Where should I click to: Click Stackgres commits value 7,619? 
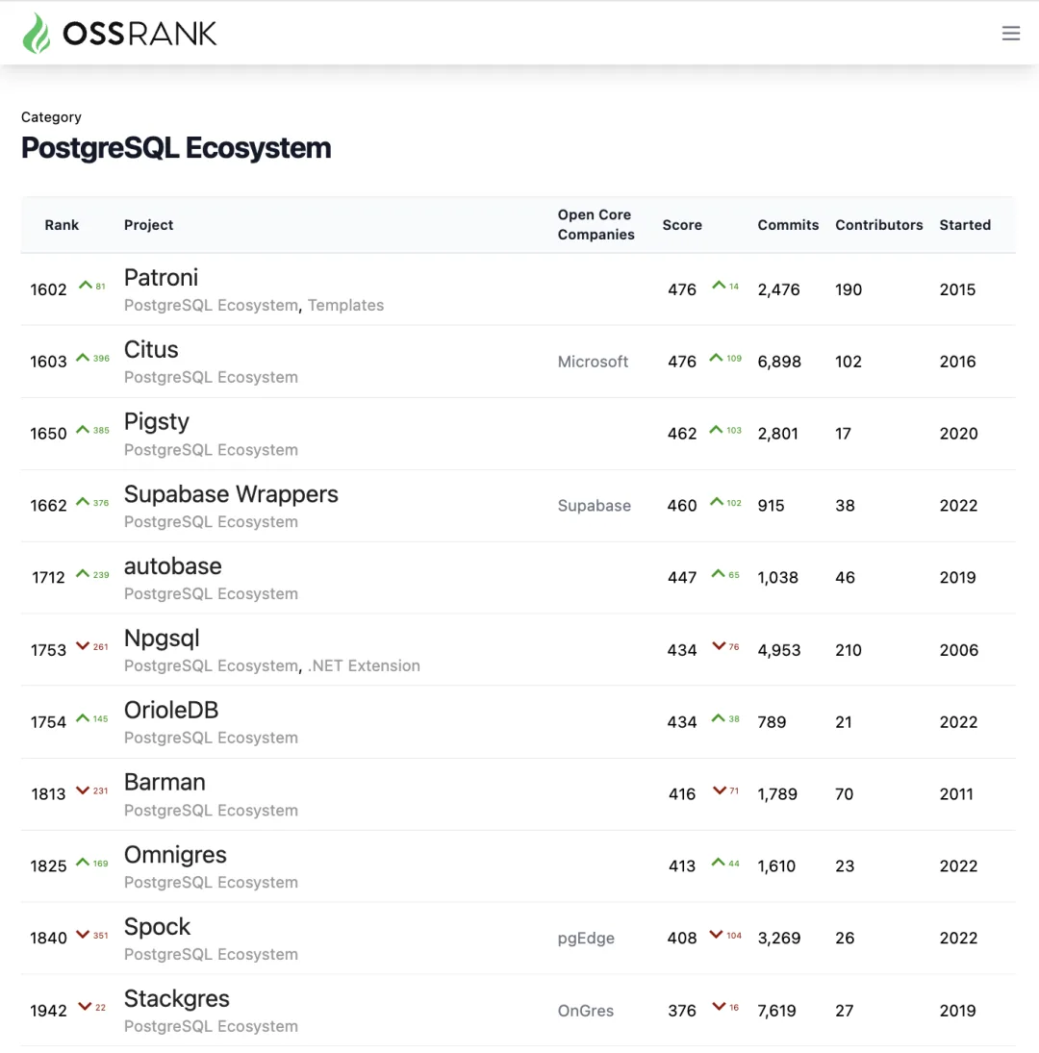(776, 1011)
